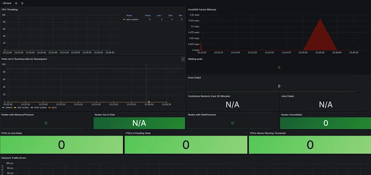Sort CPU Throttling legend by Name

pyautogui.click(x=129, y=15)
